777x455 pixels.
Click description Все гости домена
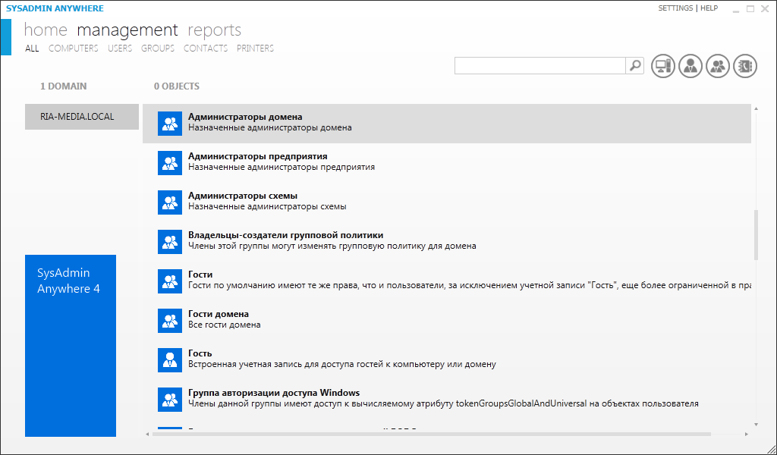[x=225, y=325]
